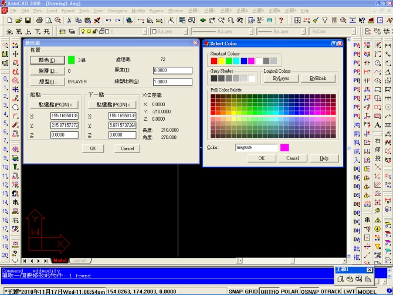Image resolution: width=393 pixels, height=295 pixels.
Task: Click the Undo arrow icon
Action: [x=109, y=21]
